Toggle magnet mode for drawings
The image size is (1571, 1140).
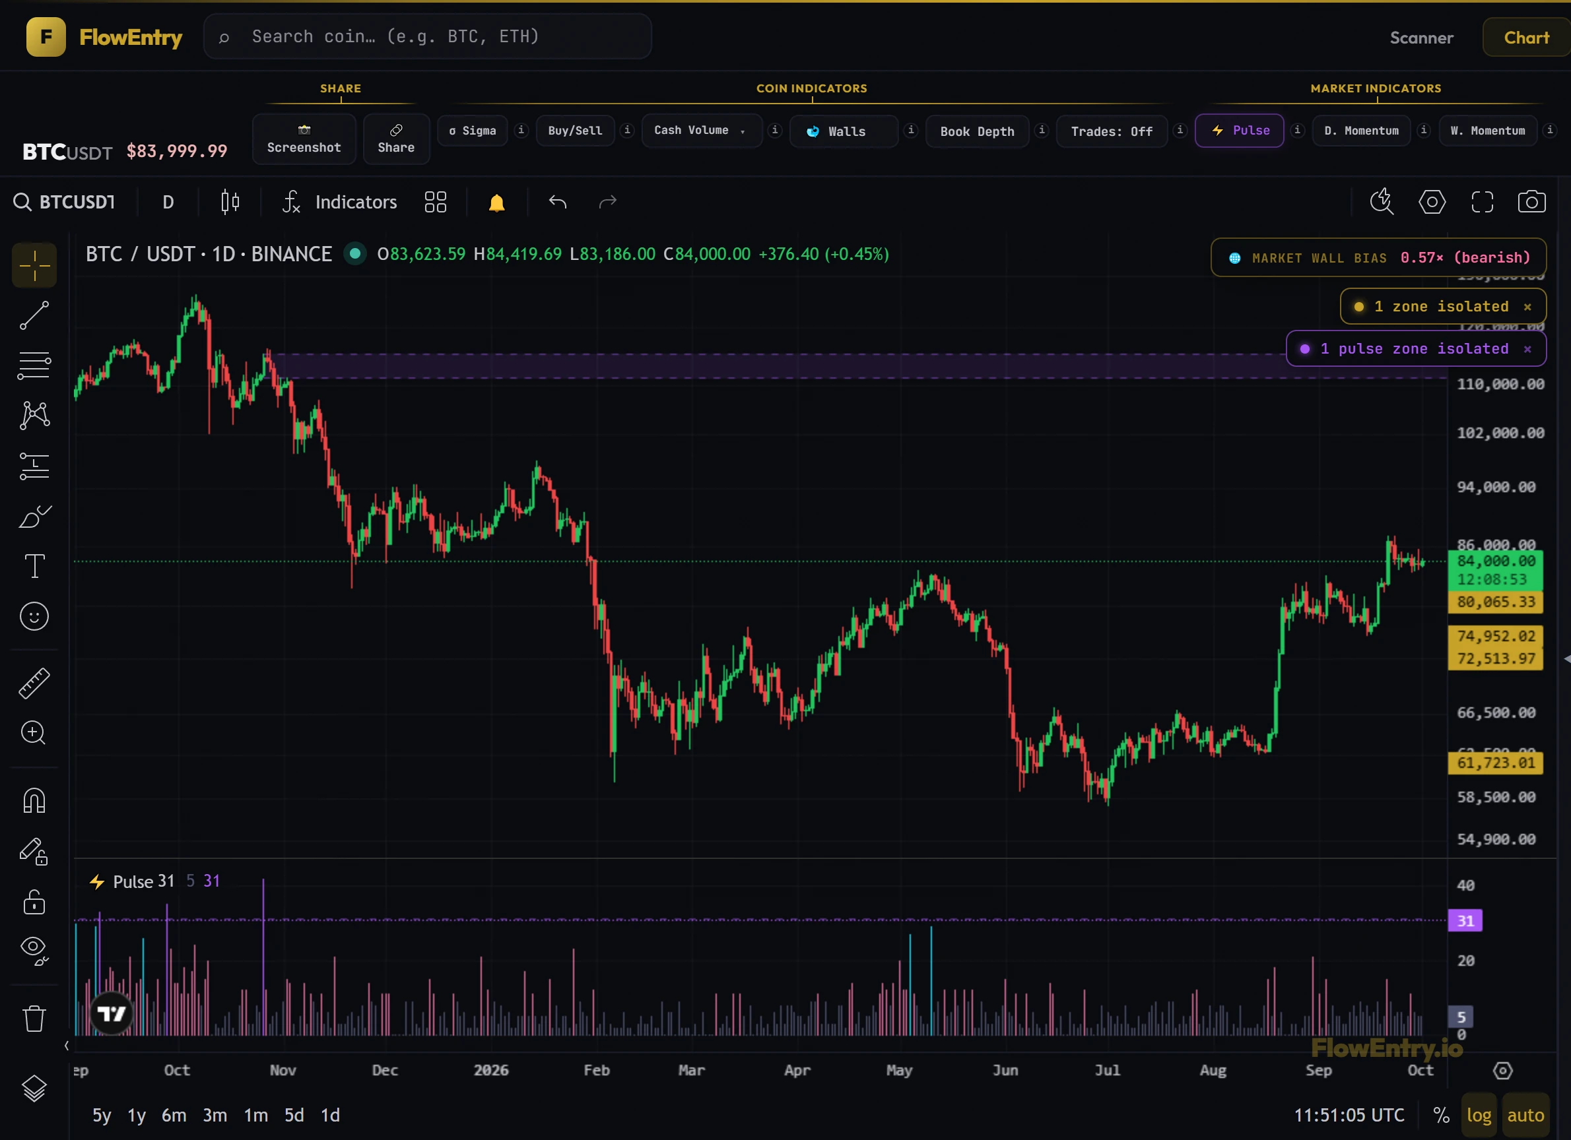pyautogui.click(x=34, y=801)
